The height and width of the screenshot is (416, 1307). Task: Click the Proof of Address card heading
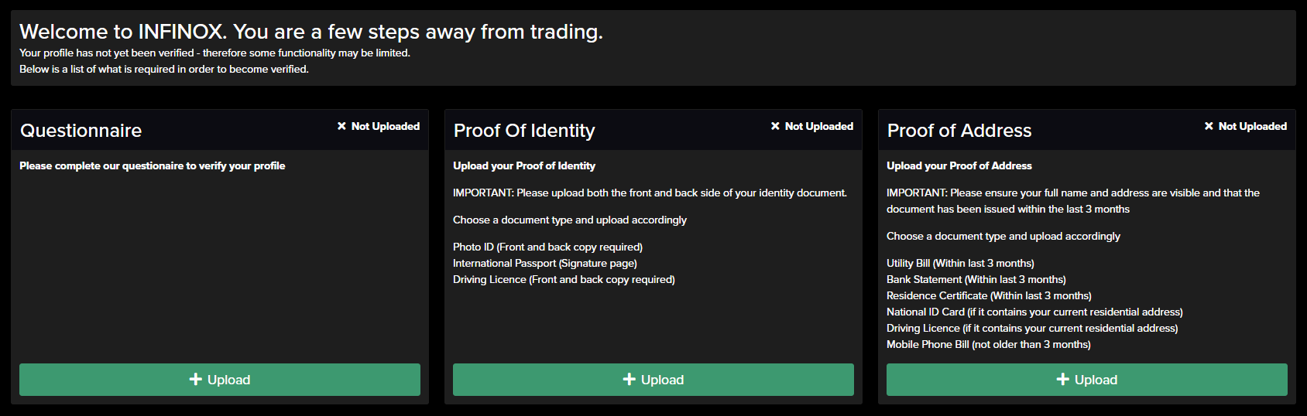pyautogui.click(x=959, y=131)
